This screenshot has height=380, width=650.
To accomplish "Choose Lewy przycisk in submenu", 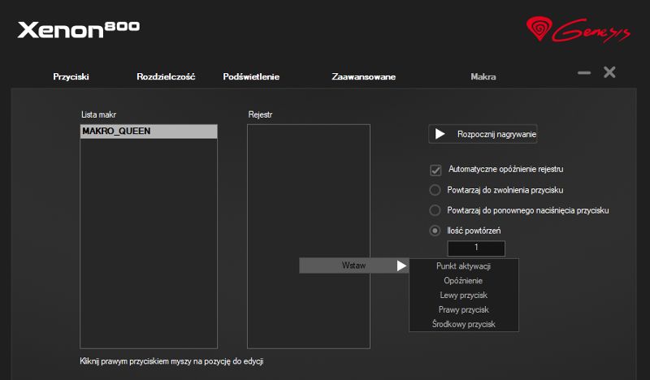I will (463, 295).
